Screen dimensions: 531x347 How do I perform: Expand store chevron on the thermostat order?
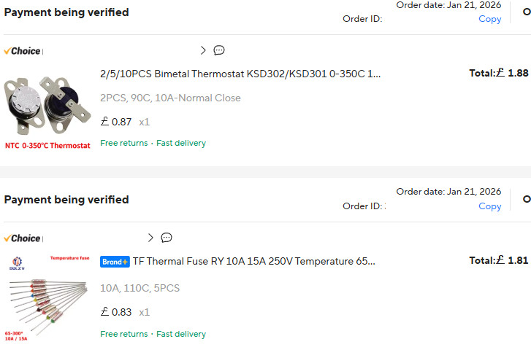[203, 50]
